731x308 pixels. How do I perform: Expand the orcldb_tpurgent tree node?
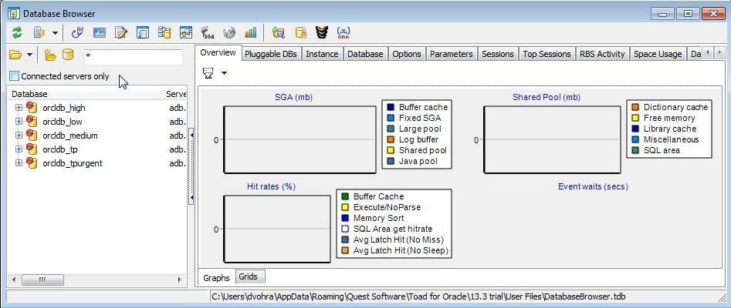click(19, 163)
